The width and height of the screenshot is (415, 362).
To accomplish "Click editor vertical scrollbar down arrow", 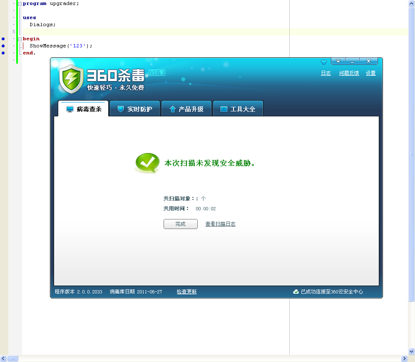I will (x=411, y=352).
